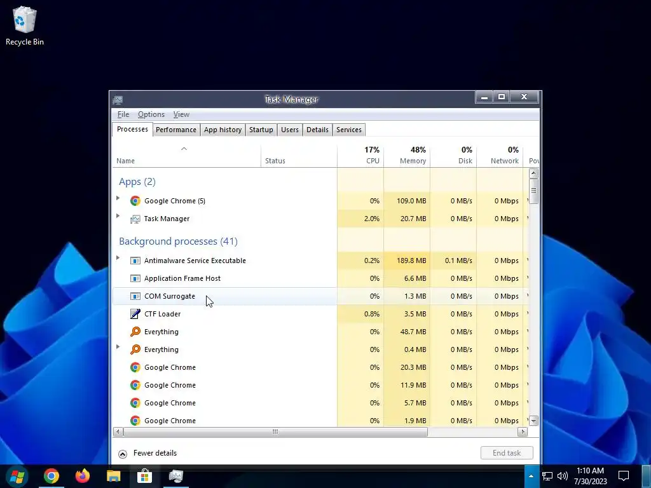Click the Background processes (41) heading
The width and height of the screenshot is (651, 488).
point(178,241)
